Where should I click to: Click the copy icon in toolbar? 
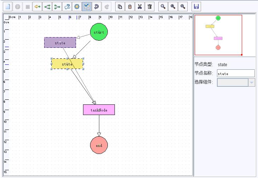coord(120,7)
